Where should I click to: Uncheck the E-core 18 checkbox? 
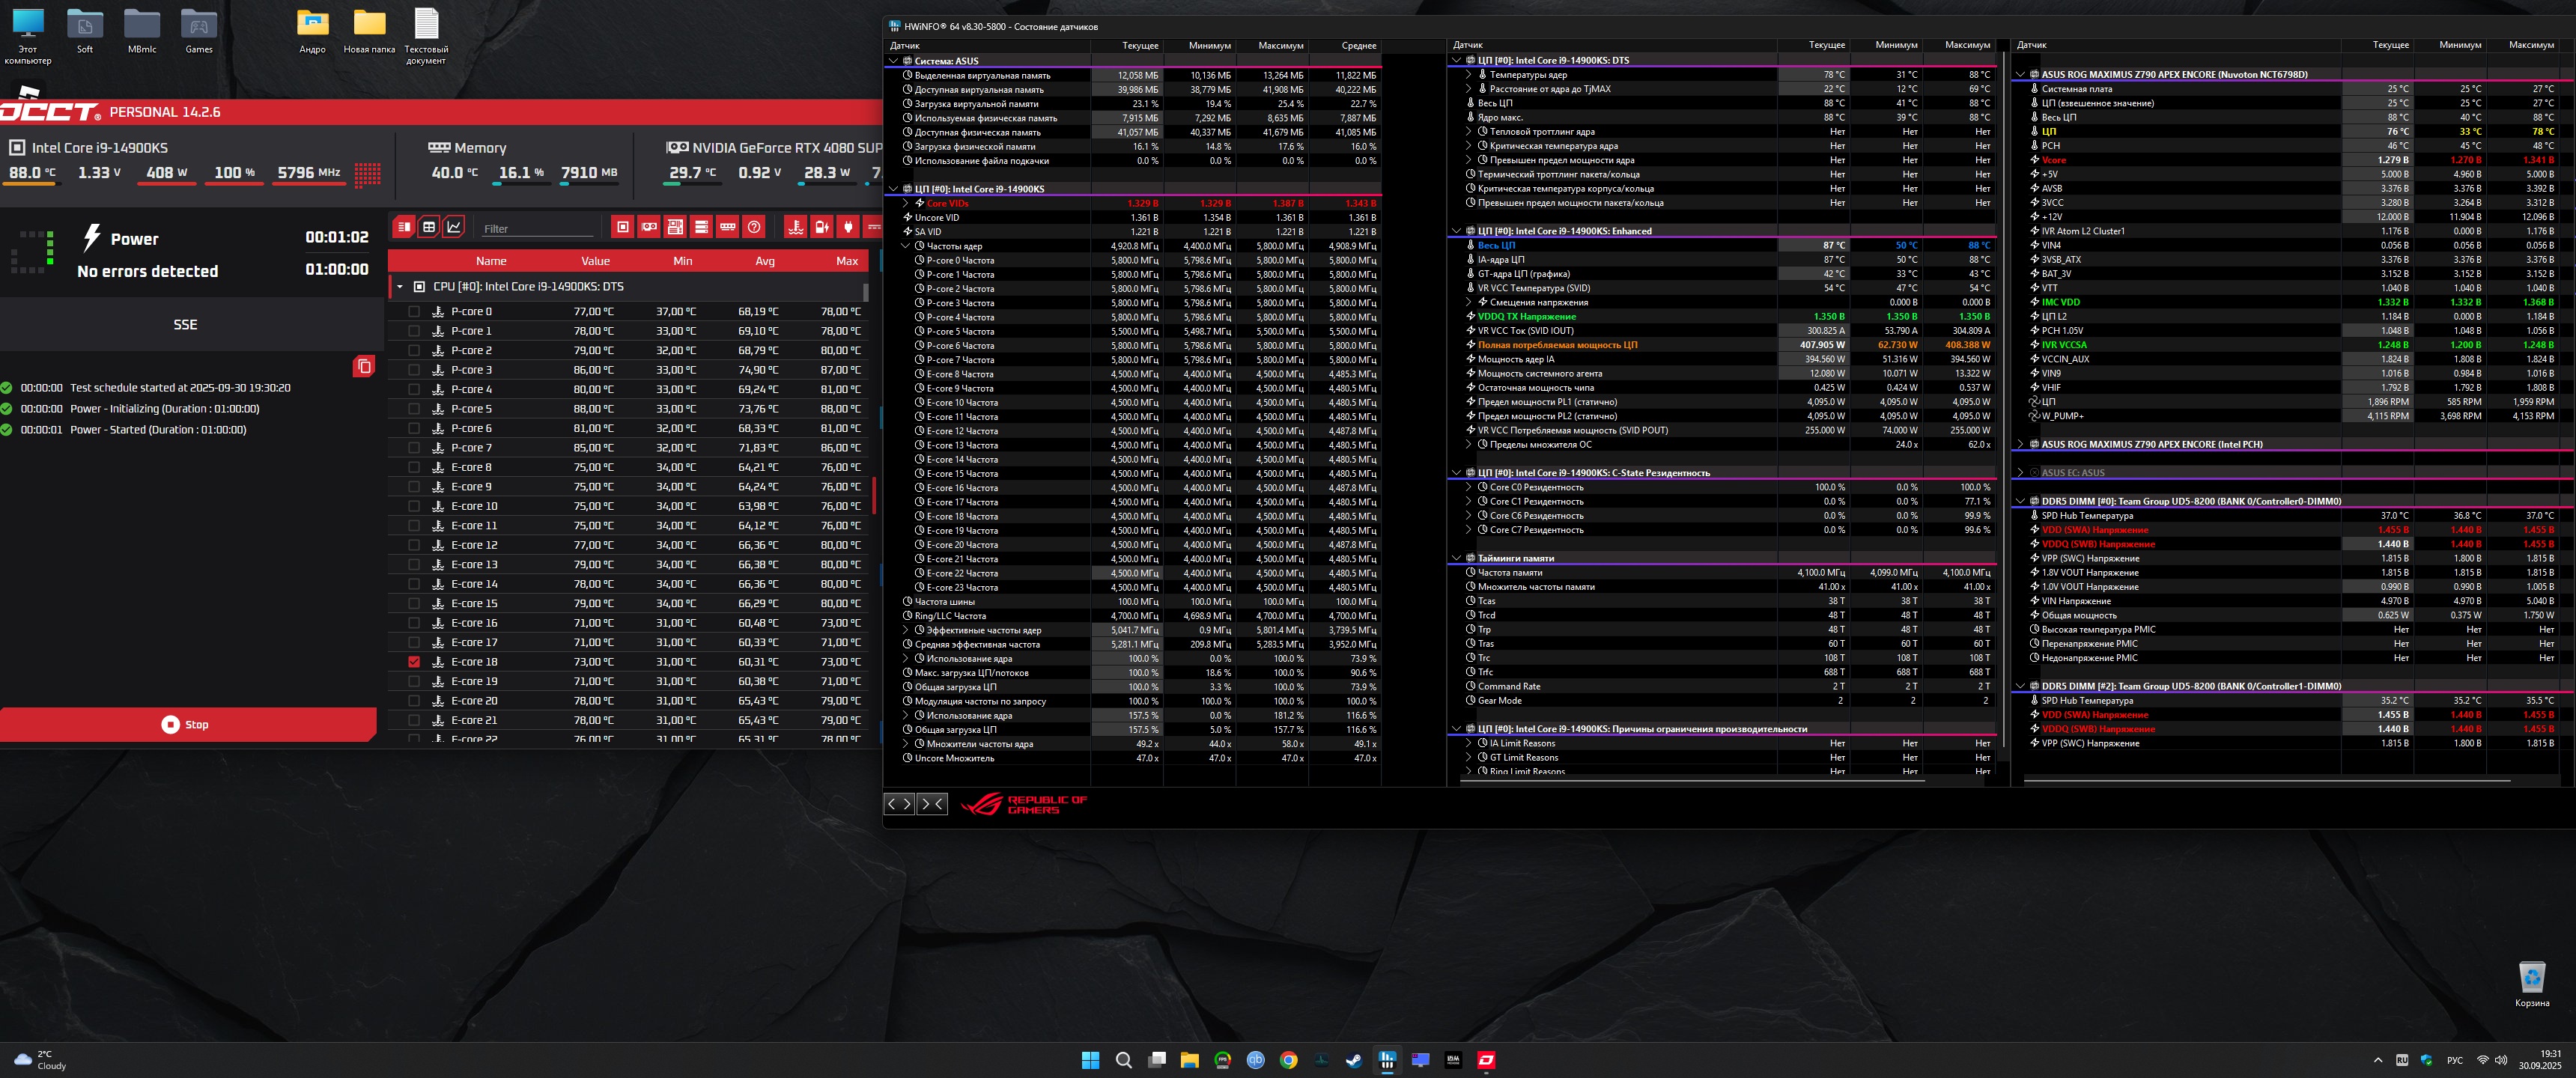[x=414, y=662]
